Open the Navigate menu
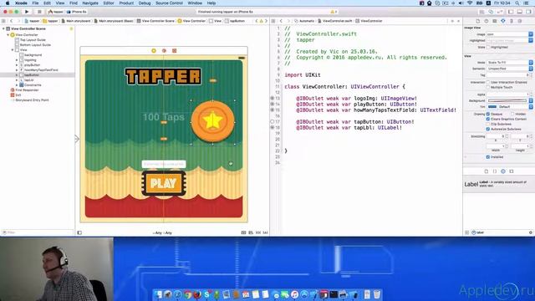Screen dimensions: 535x301 point(90,3)
